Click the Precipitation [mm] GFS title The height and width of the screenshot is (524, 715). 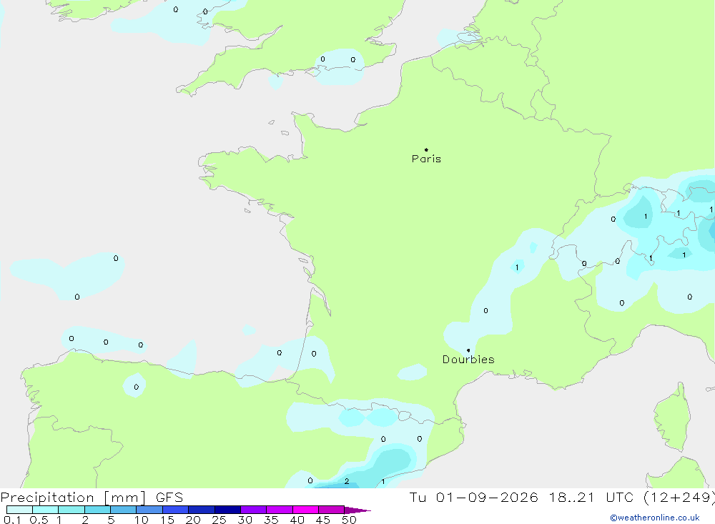point(92,497)
